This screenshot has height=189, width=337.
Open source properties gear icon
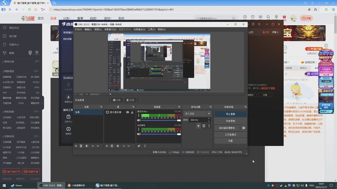[x=118, y=146]
